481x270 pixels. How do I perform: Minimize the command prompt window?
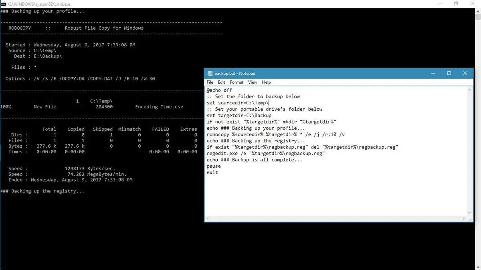tap(440, 4)
